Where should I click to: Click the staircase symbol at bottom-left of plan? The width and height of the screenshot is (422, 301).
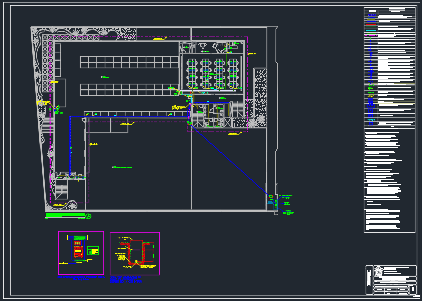click(61, 191)
